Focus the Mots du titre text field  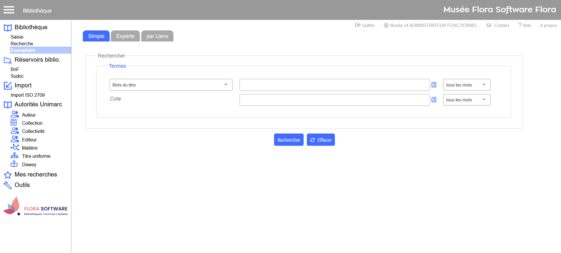point(335,85)
